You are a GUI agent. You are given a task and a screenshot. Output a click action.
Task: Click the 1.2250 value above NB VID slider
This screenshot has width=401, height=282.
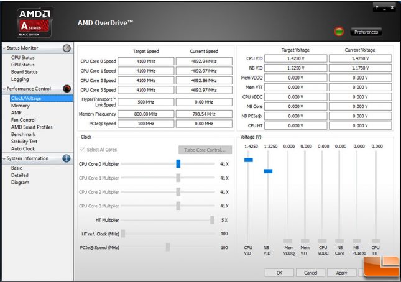tap(270, 147)
